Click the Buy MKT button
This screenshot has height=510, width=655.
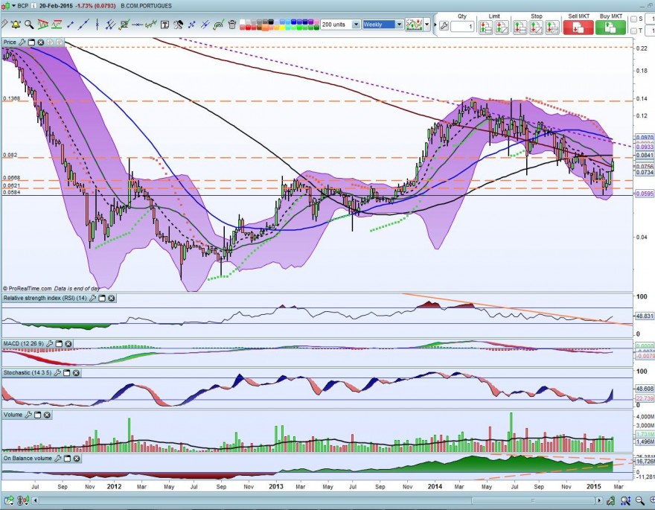pos(611,28)
